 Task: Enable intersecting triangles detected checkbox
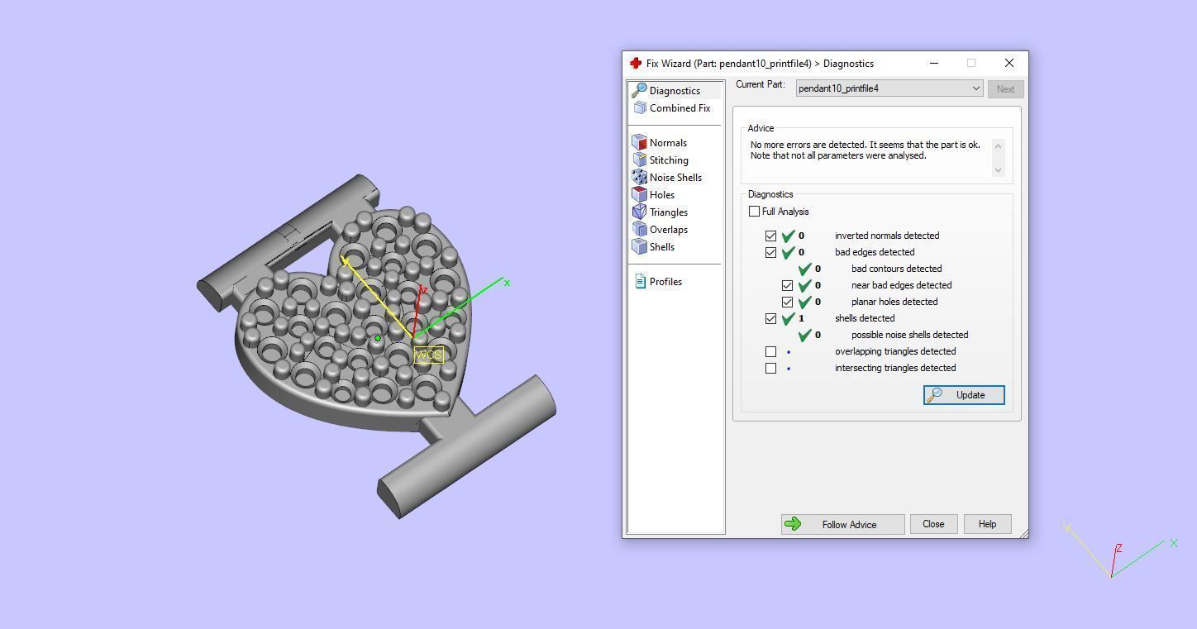click(x=770, y=368)
